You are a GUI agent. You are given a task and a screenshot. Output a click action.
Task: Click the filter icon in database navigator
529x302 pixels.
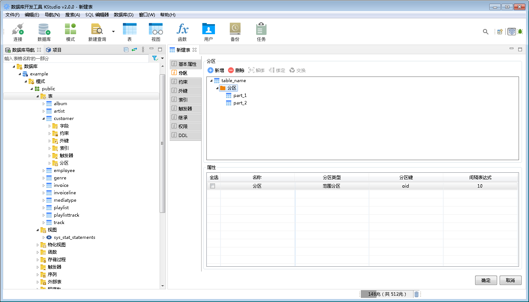(x=154, y=58)
